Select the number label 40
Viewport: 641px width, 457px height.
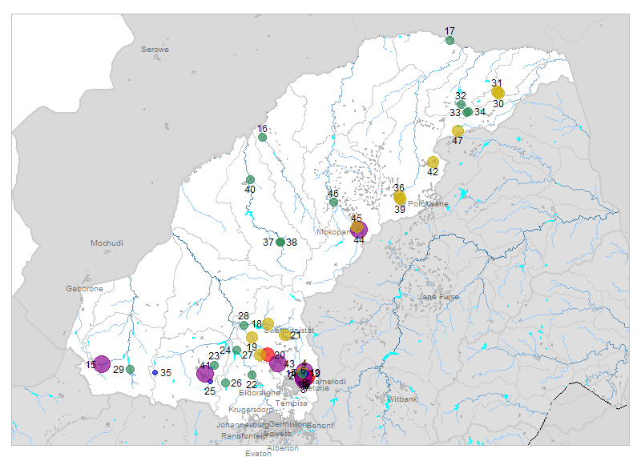pos(250,190)
